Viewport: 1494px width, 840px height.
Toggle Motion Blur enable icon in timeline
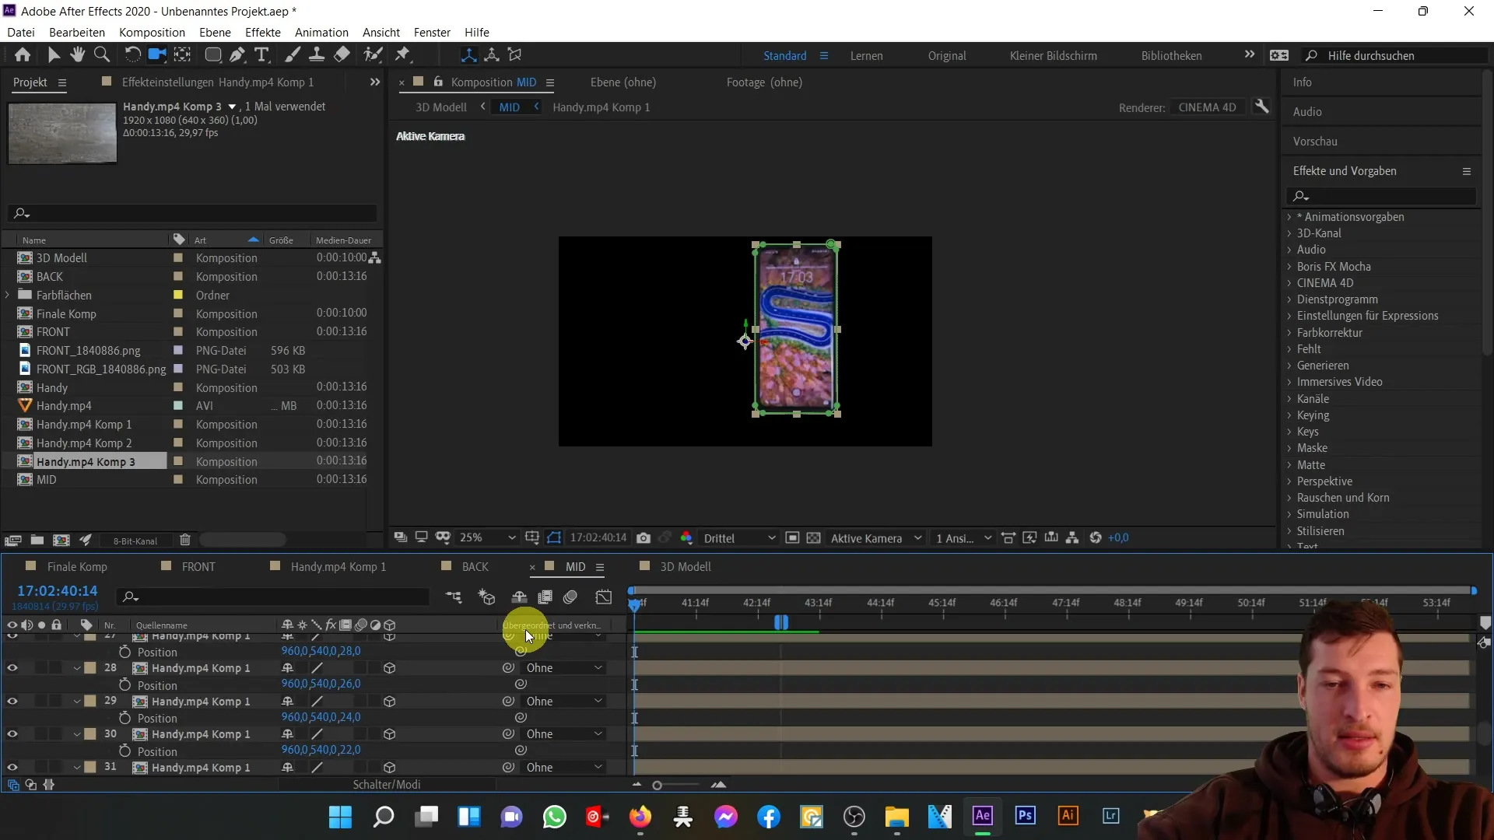tap(570, 597)
